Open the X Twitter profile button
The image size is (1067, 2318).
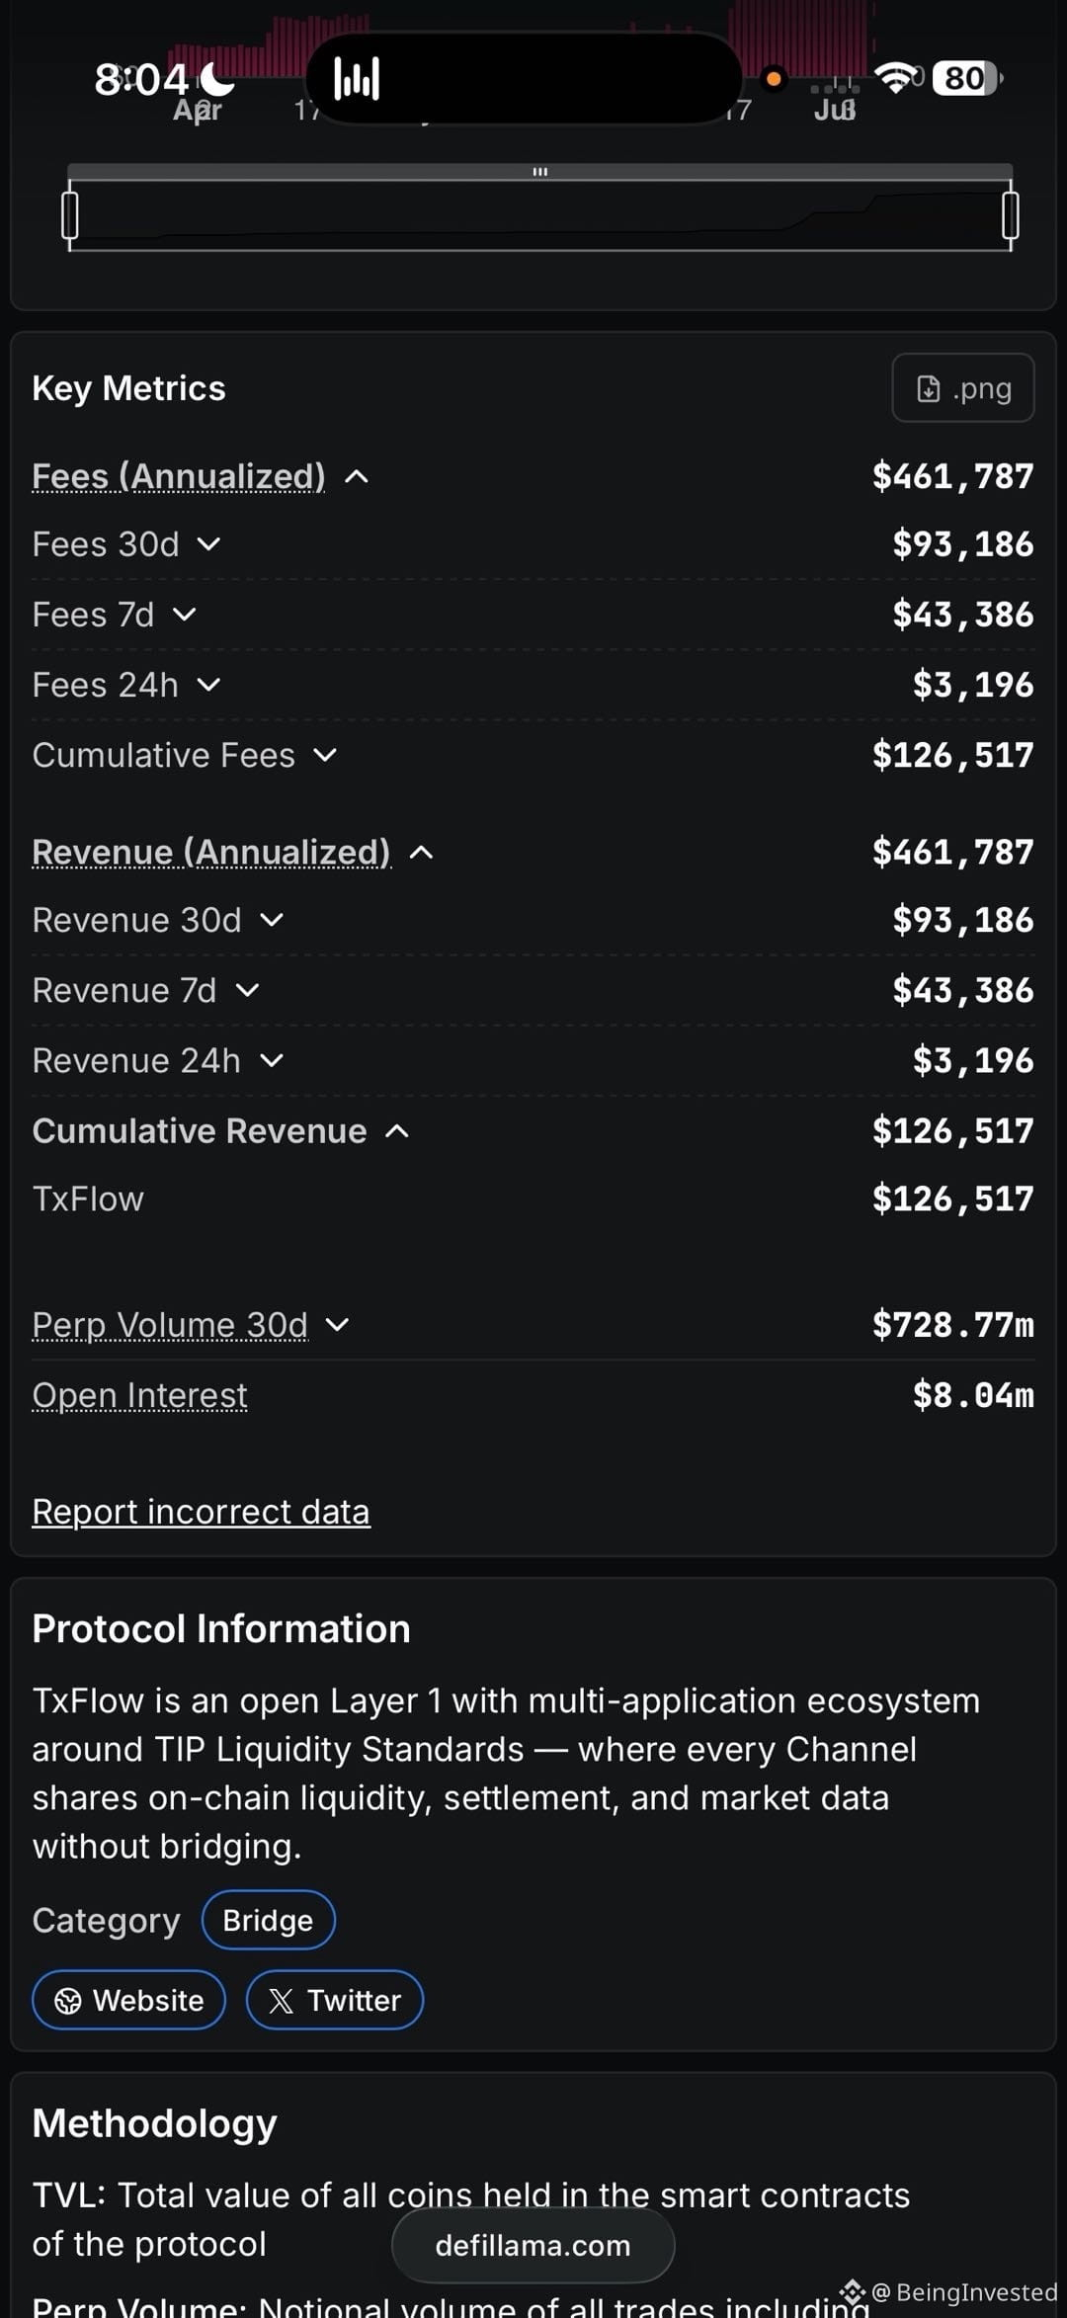[335, 2000]
